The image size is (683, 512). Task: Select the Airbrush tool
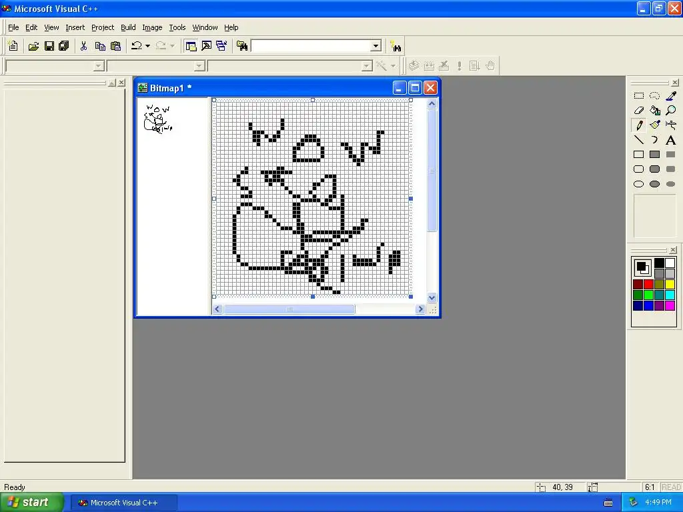tap(671, 125)
